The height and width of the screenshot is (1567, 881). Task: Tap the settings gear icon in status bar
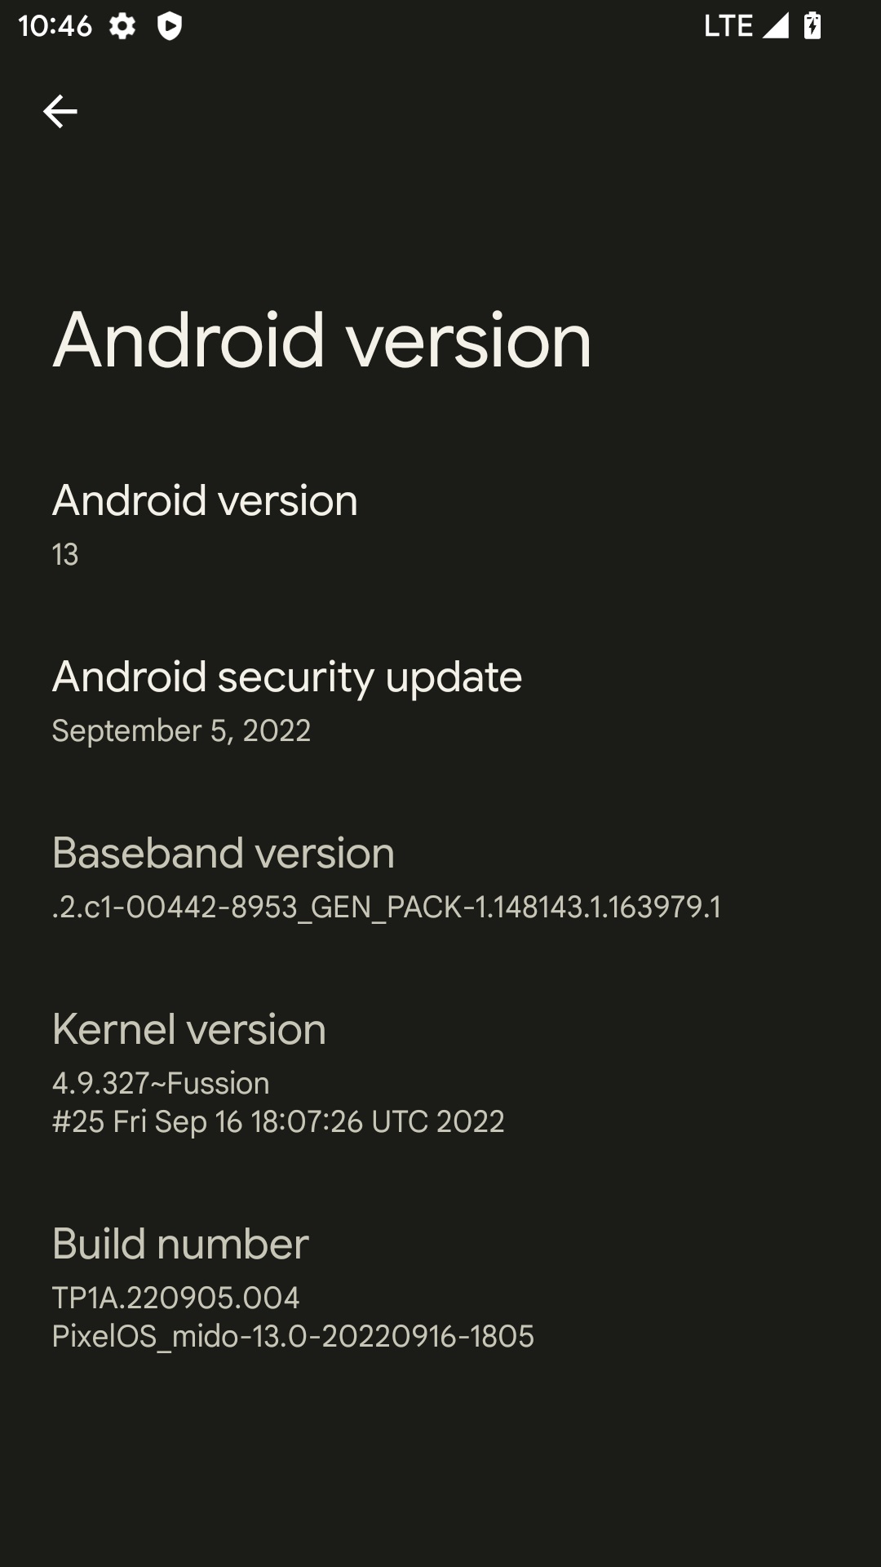pyautogui.click(x=122, y=26)
